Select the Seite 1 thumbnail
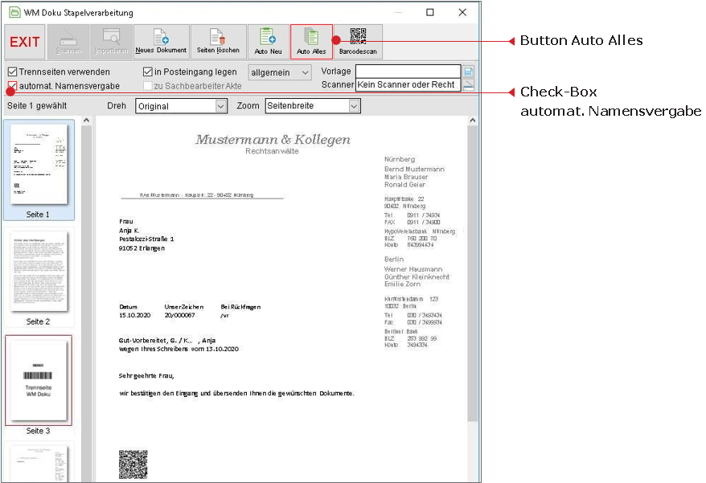 [x=39, y=170]
